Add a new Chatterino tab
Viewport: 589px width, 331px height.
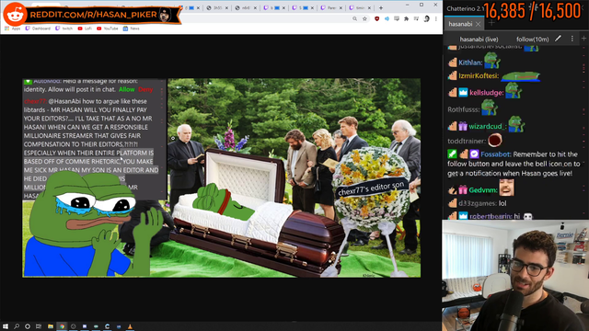point(491,23)
